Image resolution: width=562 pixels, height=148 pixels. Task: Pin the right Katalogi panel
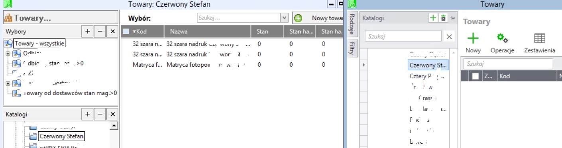tap(452, 18)
